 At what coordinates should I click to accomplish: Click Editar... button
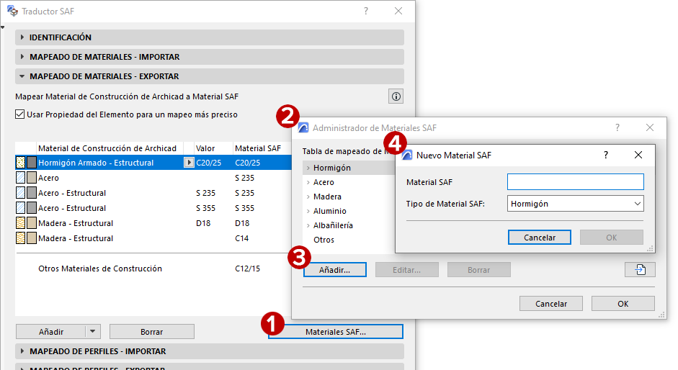click(x=407, y=270)
